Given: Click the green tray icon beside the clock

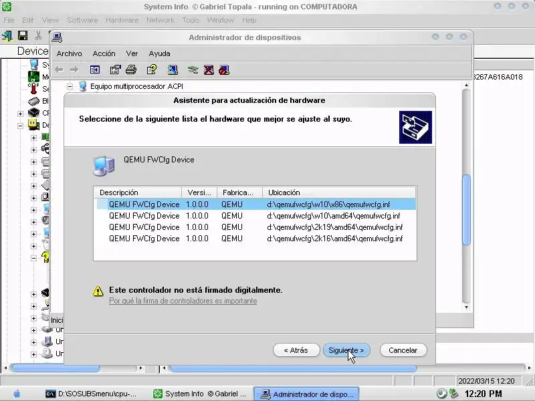Looking at the screenshot, I should click(x=453, y=394).
